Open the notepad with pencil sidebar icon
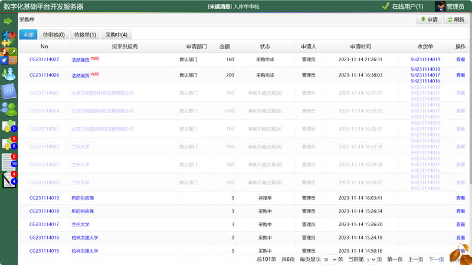The height and width of the screenshot is (265, 472). tap(8, 179)
